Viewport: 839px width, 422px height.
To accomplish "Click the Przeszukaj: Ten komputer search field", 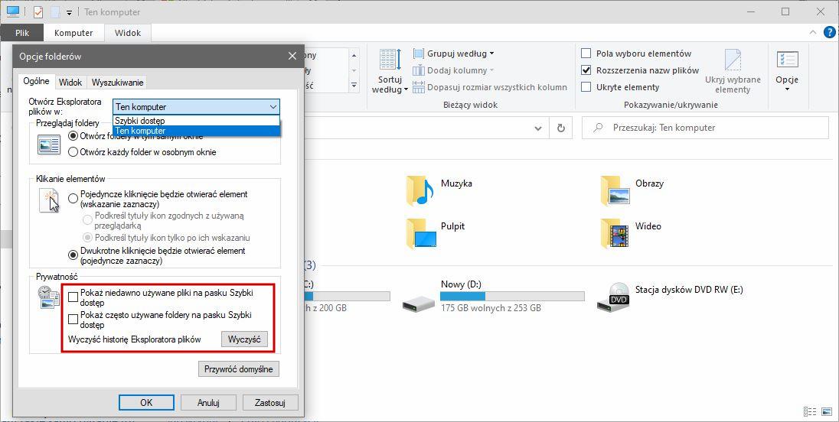I will 705,128.
